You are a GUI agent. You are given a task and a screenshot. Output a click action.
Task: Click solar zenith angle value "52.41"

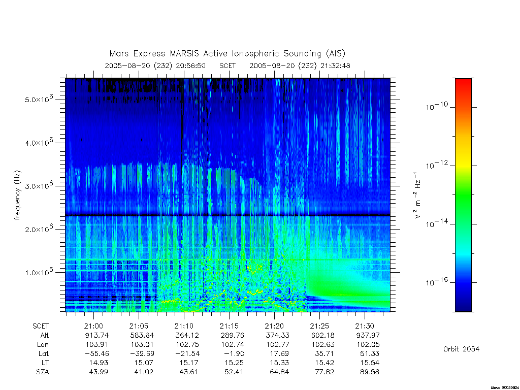pyautogui.click(x=234, y=372)
